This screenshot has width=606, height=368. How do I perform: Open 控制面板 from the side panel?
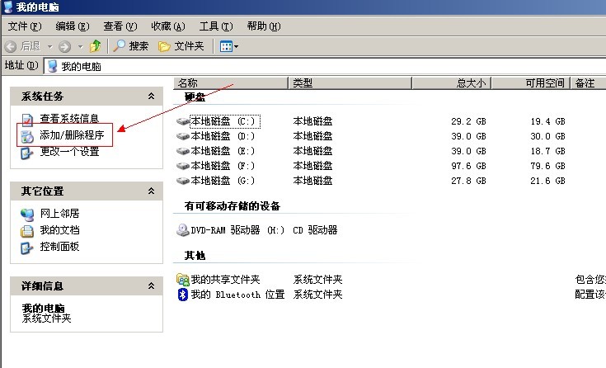pyautogui.click(x=59, y=247)
